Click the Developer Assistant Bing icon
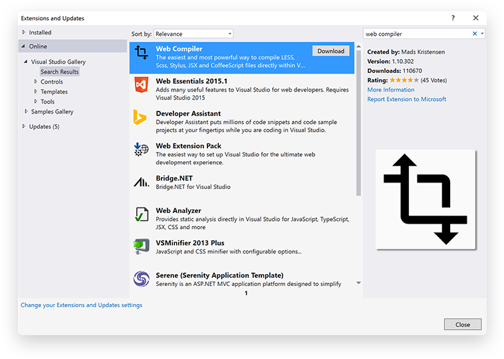Screen dimensions: 504x359 pyautogui.click(x=140, y=117)
